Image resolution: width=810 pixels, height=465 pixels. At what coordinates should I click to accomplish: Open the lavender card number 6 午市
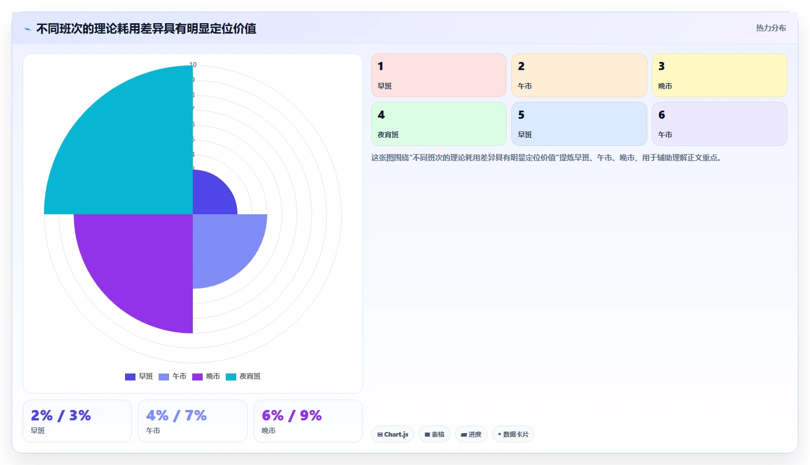click(x=720, y=124)
